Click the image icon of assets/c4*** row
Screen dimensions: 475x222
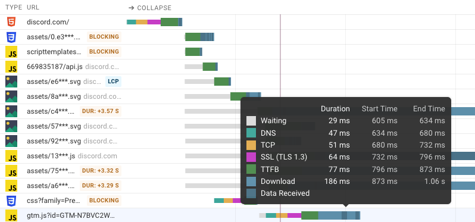click(11, 111)
